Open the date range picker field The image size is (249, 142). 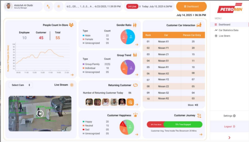click(x=93, y=7)
